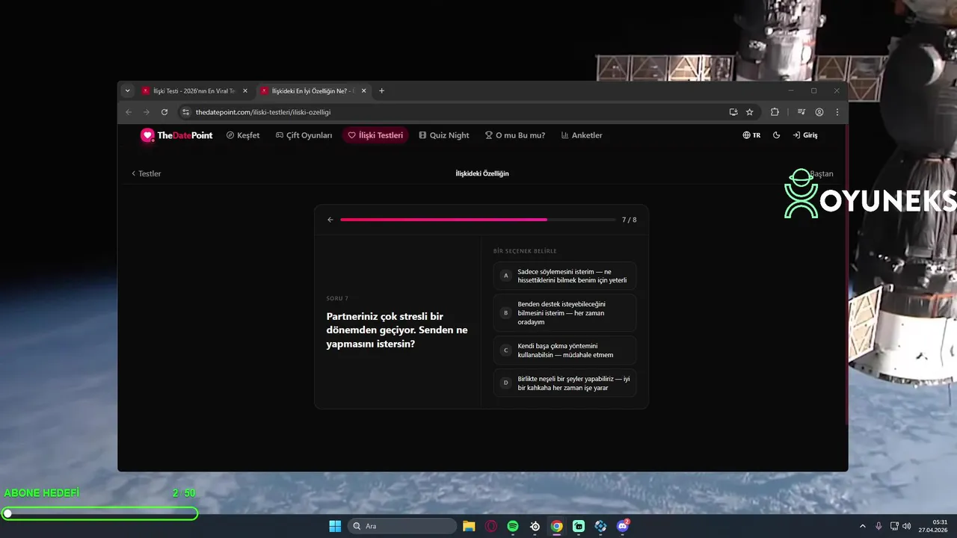The image size is (957, 538).
Task: Open a new browser tab
Action: coord(381,91)
